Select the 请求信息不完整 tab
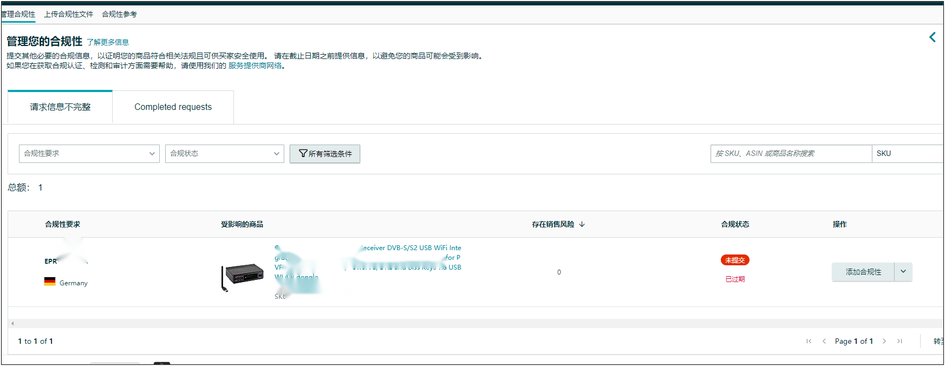The image size is (945, 366). click(60, 107)
